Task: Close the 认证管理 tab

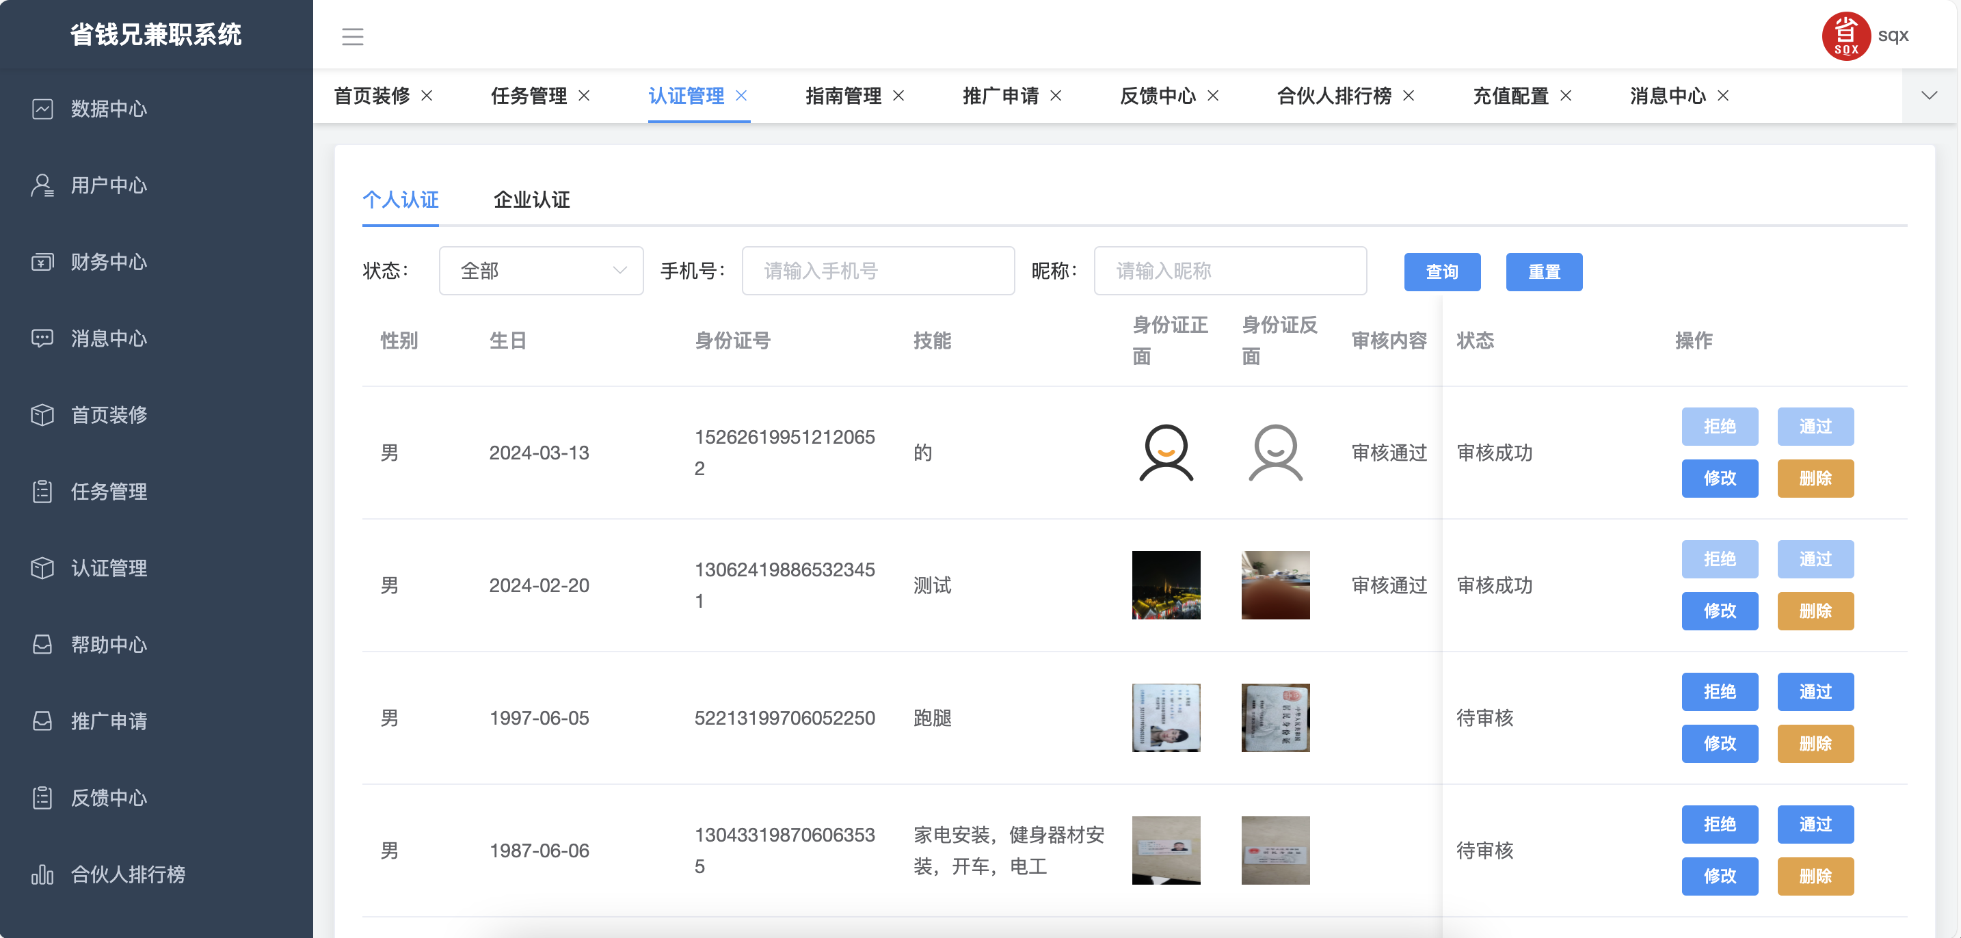Action: pos(741,95)
